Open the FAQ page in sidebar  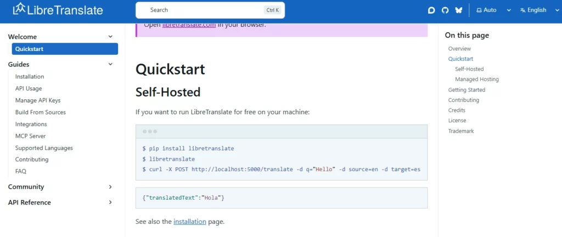click(x=21, y=171)
